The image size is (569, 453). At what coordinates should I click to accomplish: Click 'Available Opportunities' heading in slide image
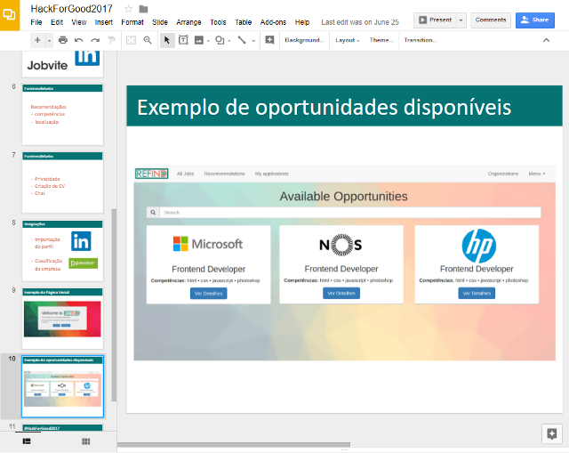tap(343, 197)
